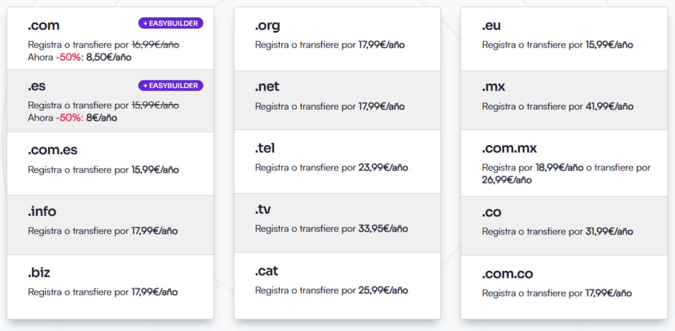Select the .com domain heading

(44, 25)
